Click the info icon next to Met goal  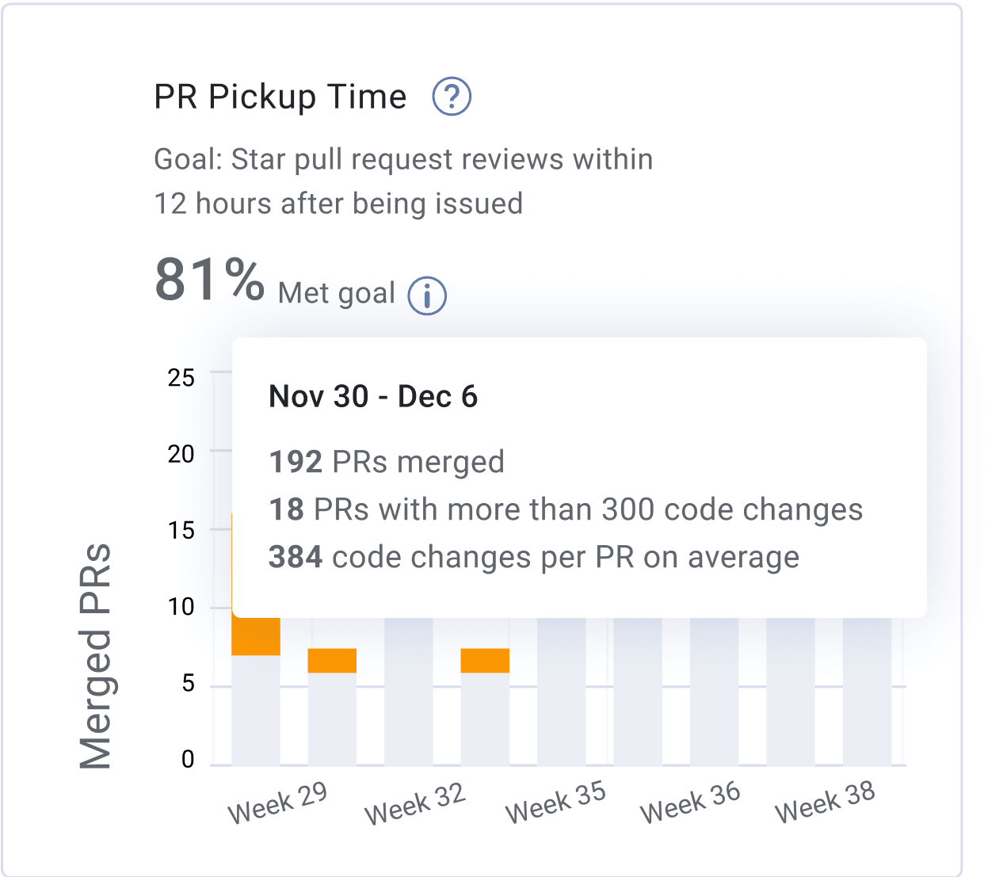click(427, 294)
